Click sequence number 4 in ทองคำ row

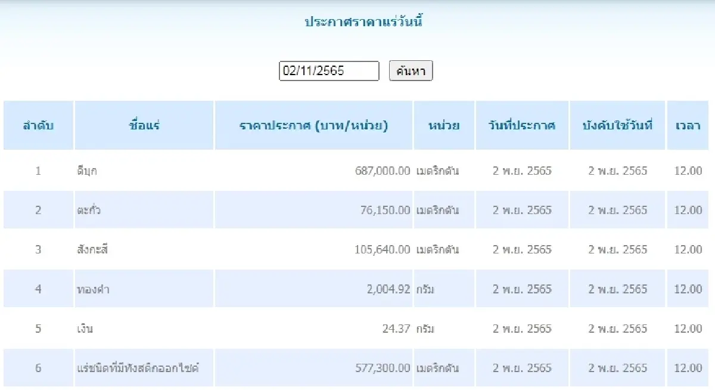pyautogui.click(x=38, y=289)
